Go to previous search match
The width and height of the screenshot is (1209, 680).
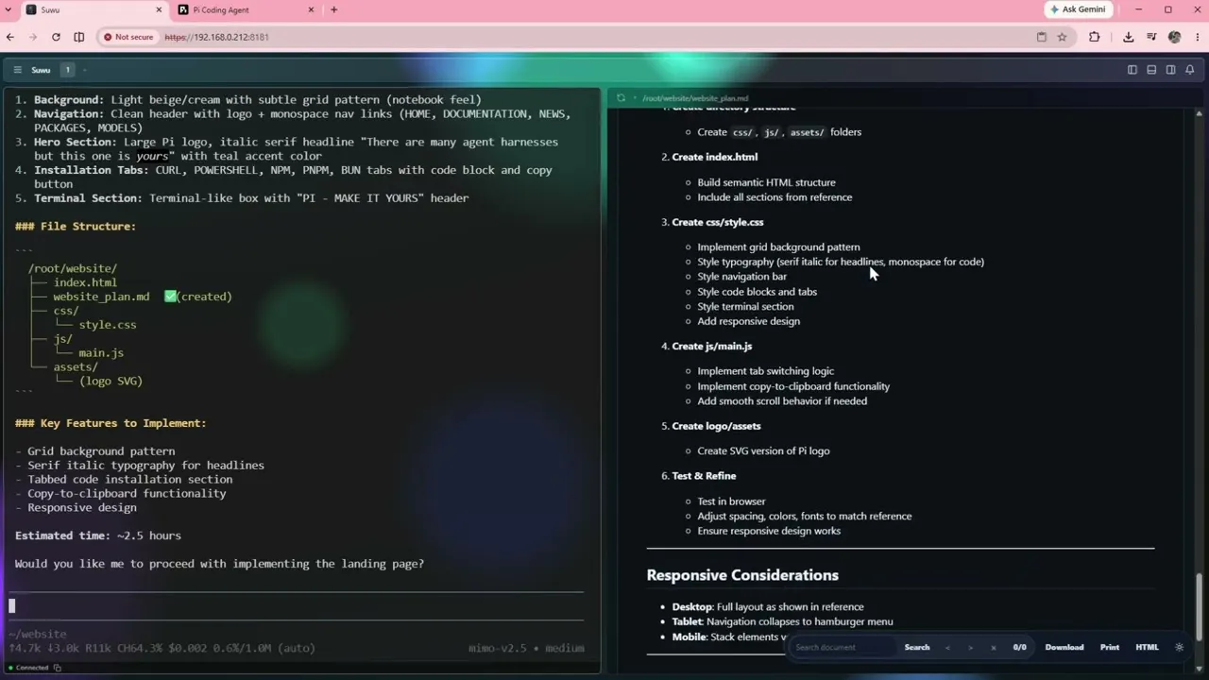(947, 647)
